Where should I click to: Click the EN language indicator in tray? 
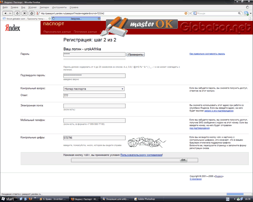228,199
